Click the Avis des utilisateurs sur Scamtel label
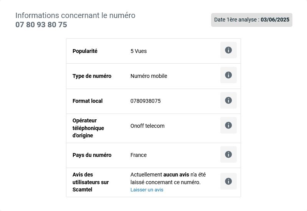 point(91,182)
